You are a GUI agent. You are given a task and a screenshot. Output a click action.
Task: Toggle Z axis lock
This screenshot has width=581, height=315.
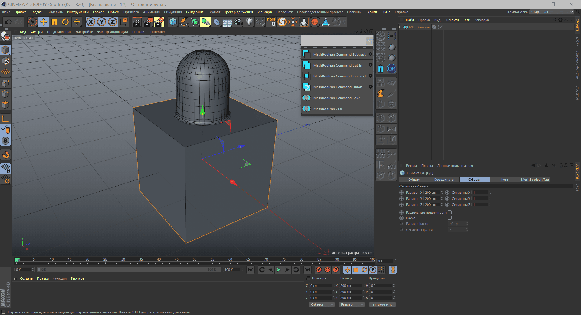click(x=113, y=22)
